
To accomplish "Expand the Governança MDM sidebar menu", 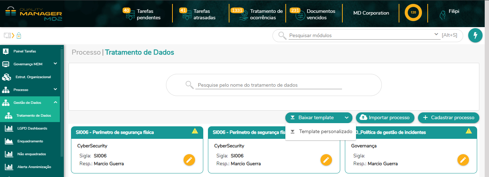I will pos(55,64).
